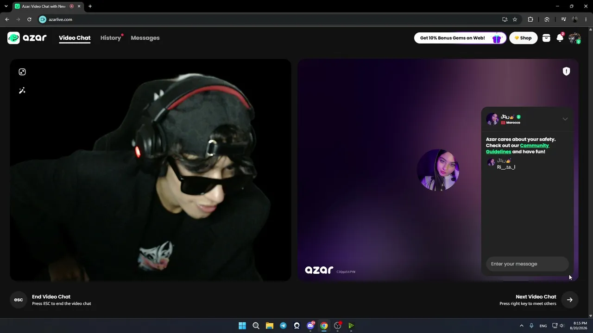Click the purple gift box icon

(497, 38)
